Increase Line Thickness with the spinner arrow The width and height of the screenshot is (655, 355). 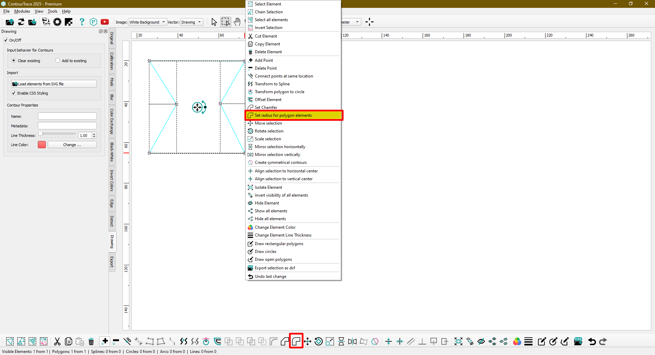94,134
